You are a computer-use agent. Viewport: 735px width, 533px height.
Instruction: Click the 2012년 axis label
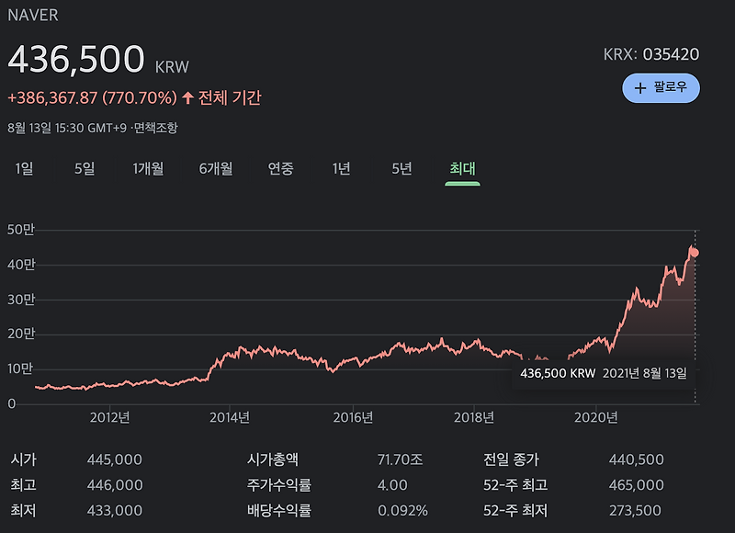[109, 418]
